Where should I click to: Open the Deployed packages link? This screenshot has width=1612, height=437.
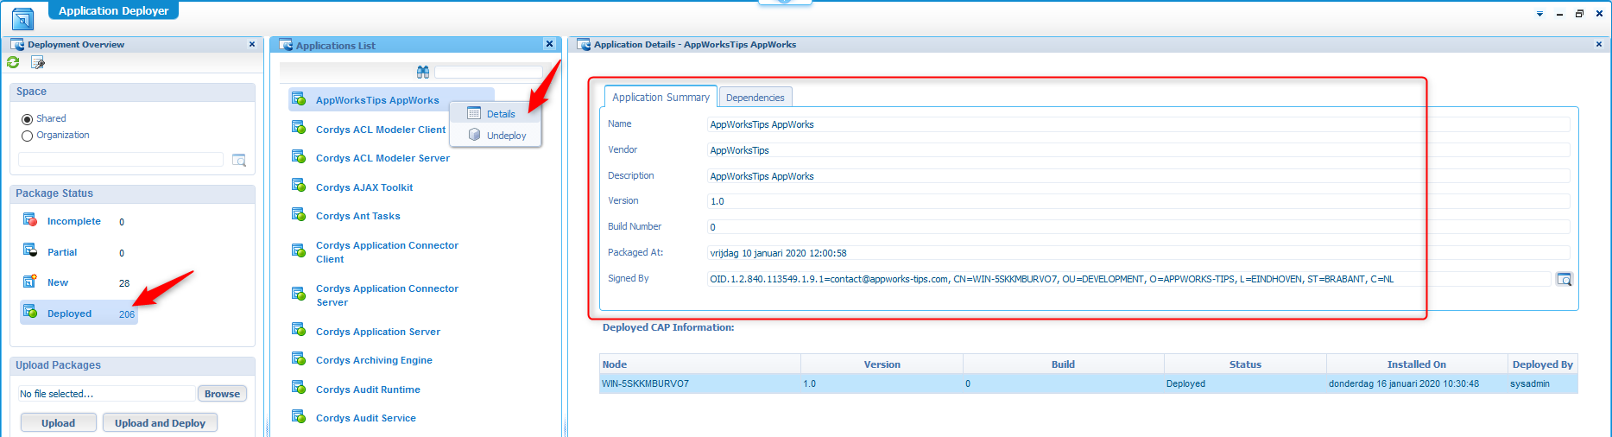(x=69, y=313)
